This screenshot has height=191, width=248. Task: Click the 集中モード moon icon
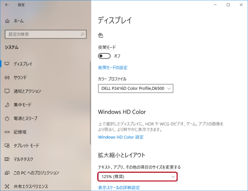(7, 105)
